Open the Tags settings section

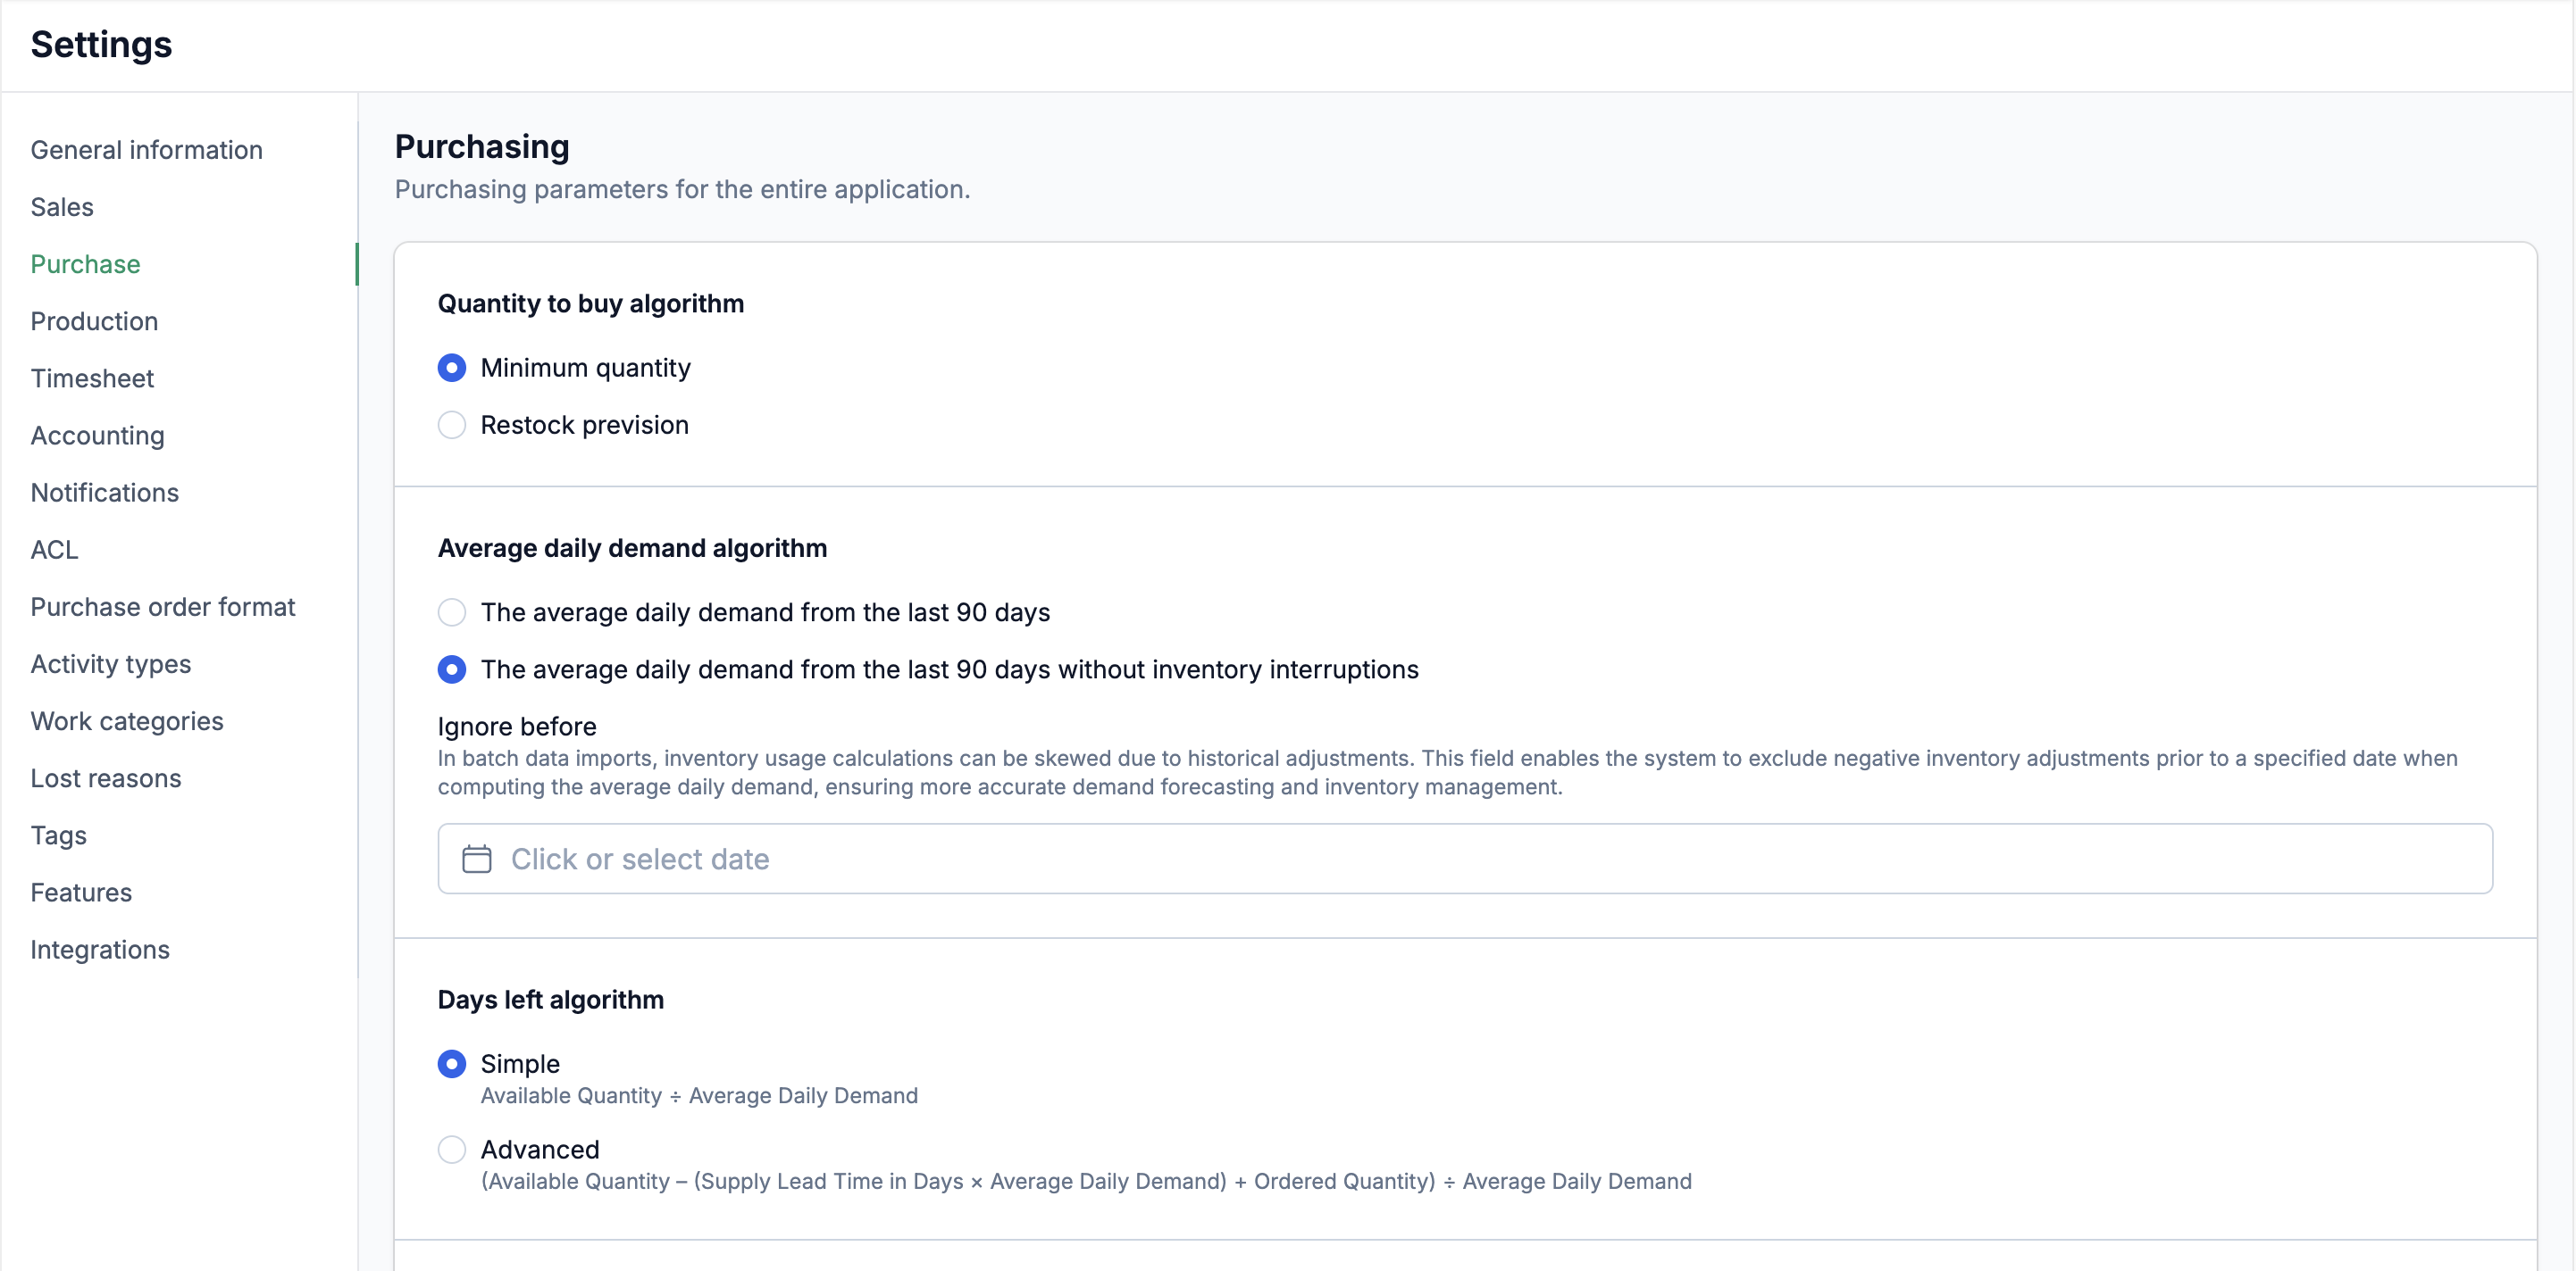point(59,835)
